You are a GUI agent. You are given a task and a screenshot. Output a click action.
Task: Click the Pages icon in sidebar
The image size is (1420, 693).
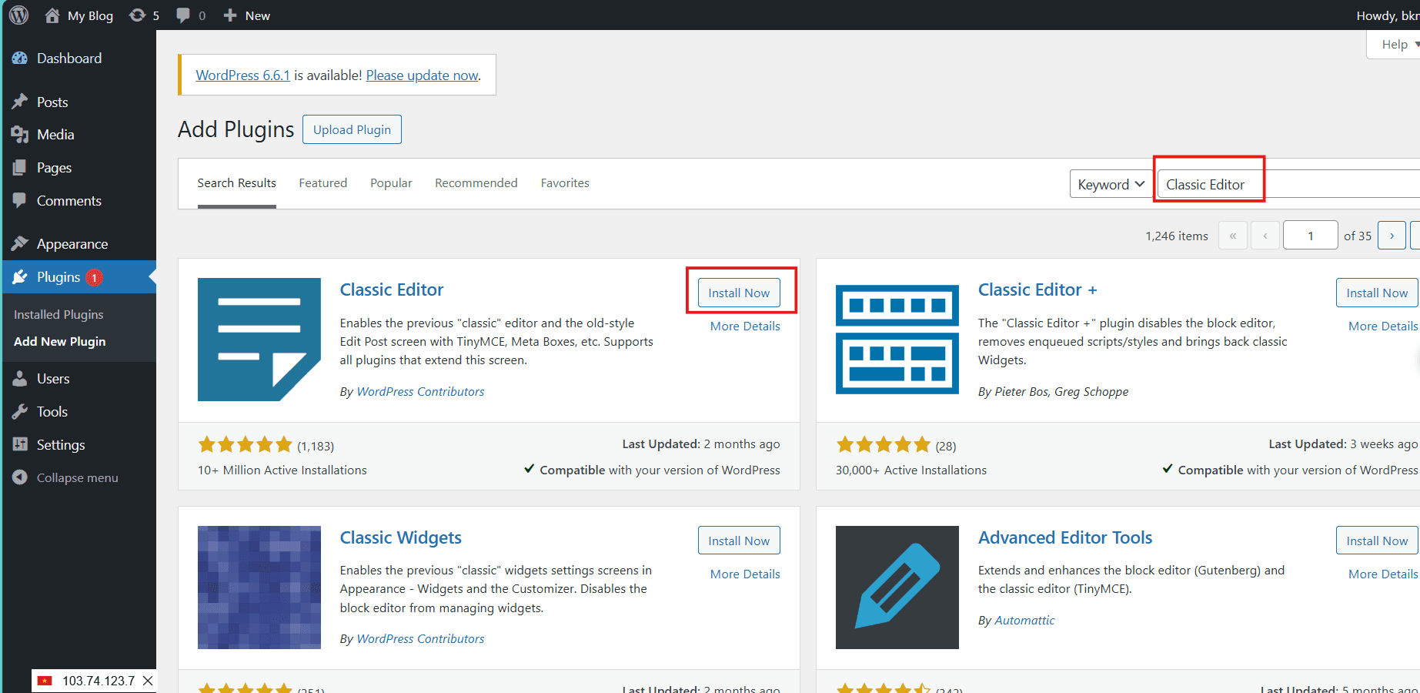(x=19, y=167)
